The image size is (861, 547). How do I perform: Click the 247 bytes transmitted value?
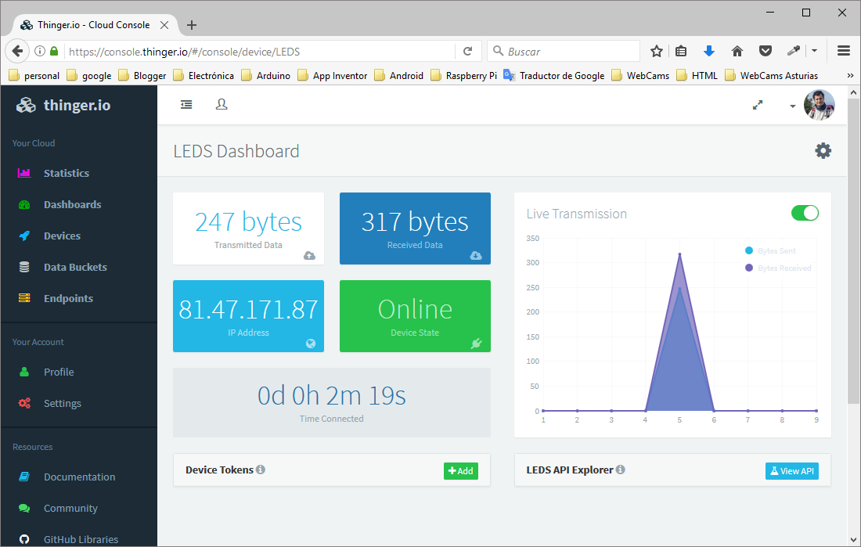point(248,222)
